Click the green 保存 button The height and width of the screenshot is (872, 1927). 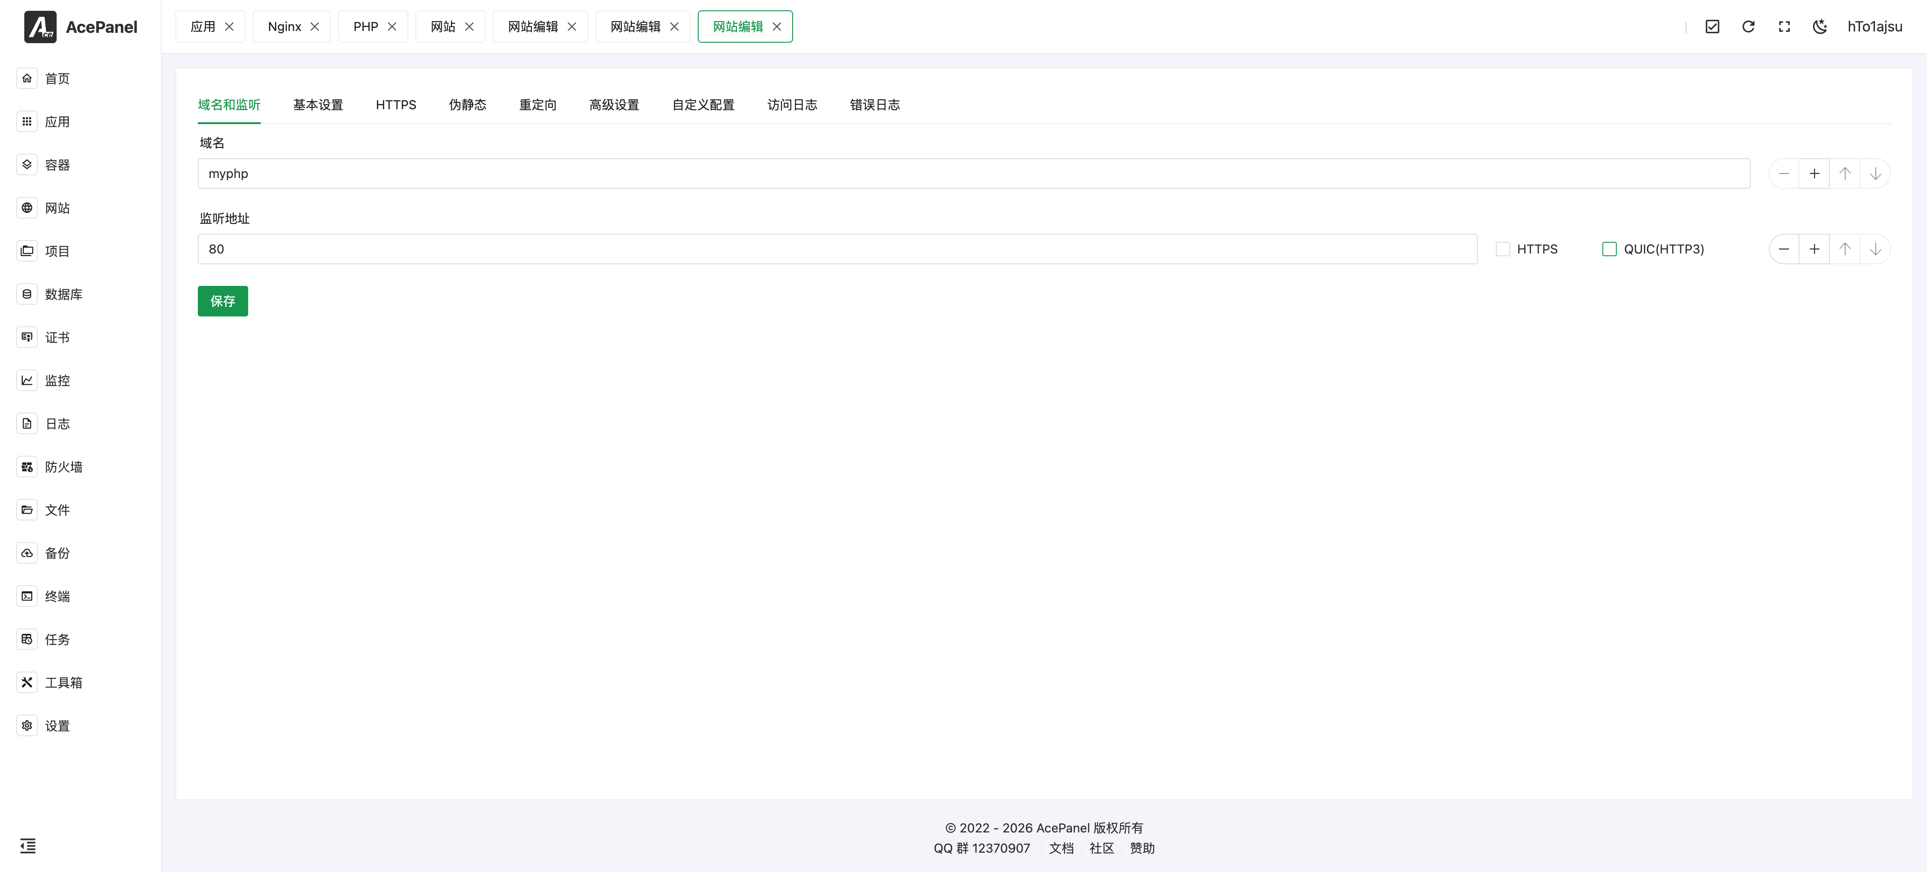click(223, 301)
